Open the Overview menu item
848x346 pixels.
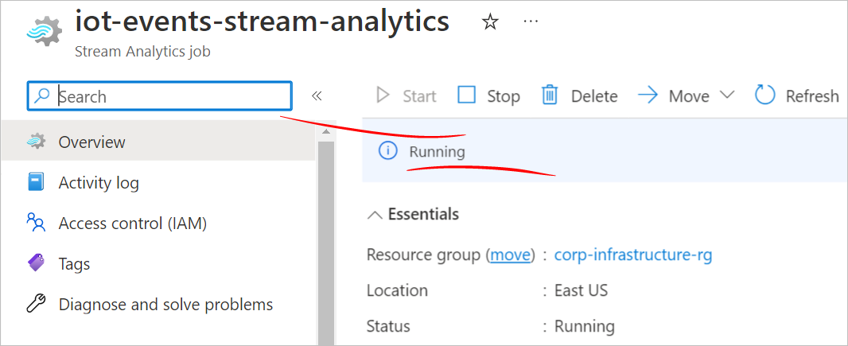click(158, 142)
